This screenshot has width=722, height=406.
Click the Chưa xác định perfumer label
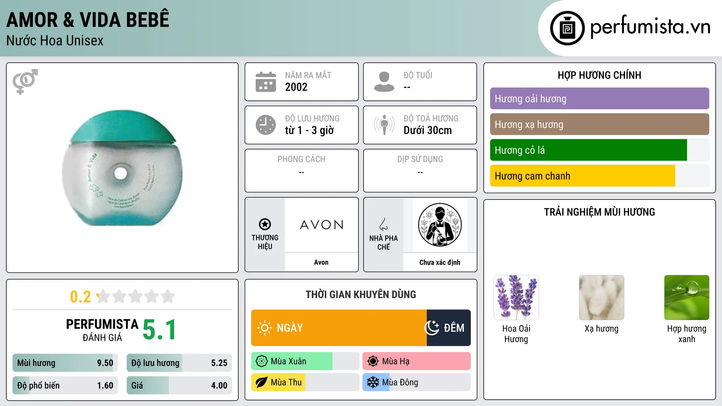click(x=440, y=262)
